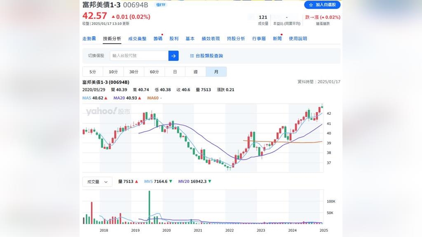Image resolution: width=422 pixels, height=237 pixels.
Task: Select the 週 weekly interval
Action: pyautogui.click(x=195, y=72)
